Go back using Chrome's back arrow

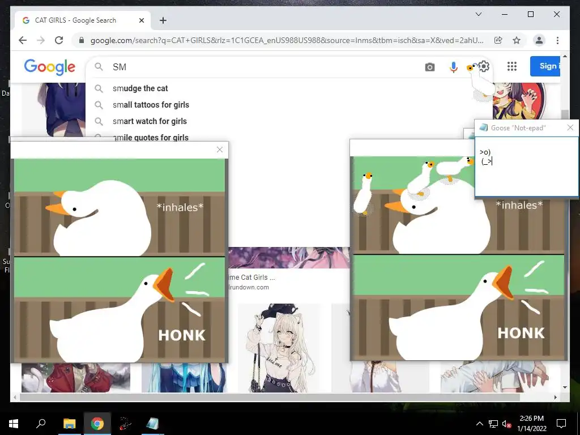[x=23, y=40]
